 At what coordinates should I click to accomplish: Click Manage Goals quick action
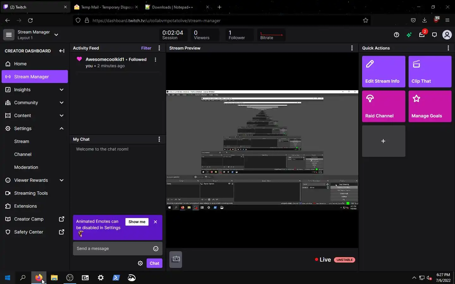pos(430,106)
